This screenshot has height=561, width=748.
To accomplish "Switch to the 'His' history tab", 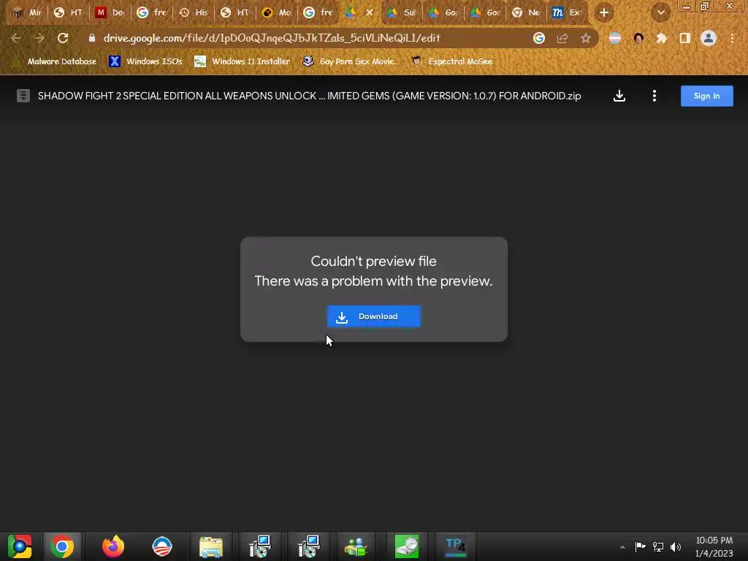I will pos(193,13).
